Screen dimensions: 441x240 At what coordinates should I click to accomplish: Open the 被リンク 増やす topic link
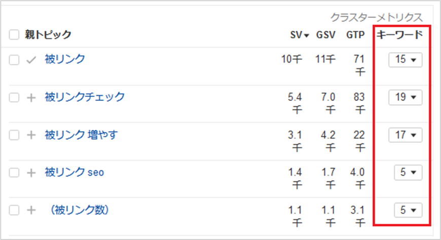pyautogui.click(x=81, y=135)
